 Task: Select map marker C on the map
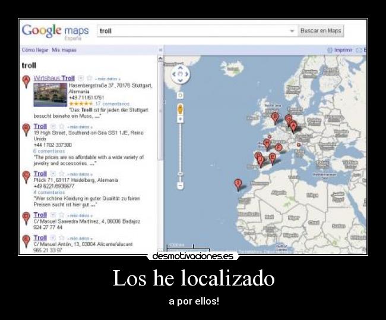(288, 120)
